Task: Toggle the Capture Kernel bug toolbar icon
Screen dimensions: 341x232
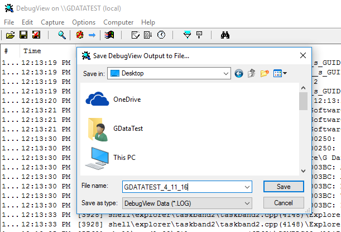Action: pyautogui.click(x=80, y=35)
